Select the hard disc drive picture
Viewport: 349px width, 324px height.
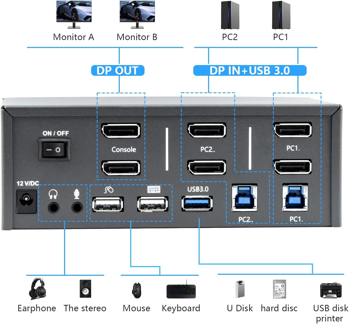tap(279, 289)
